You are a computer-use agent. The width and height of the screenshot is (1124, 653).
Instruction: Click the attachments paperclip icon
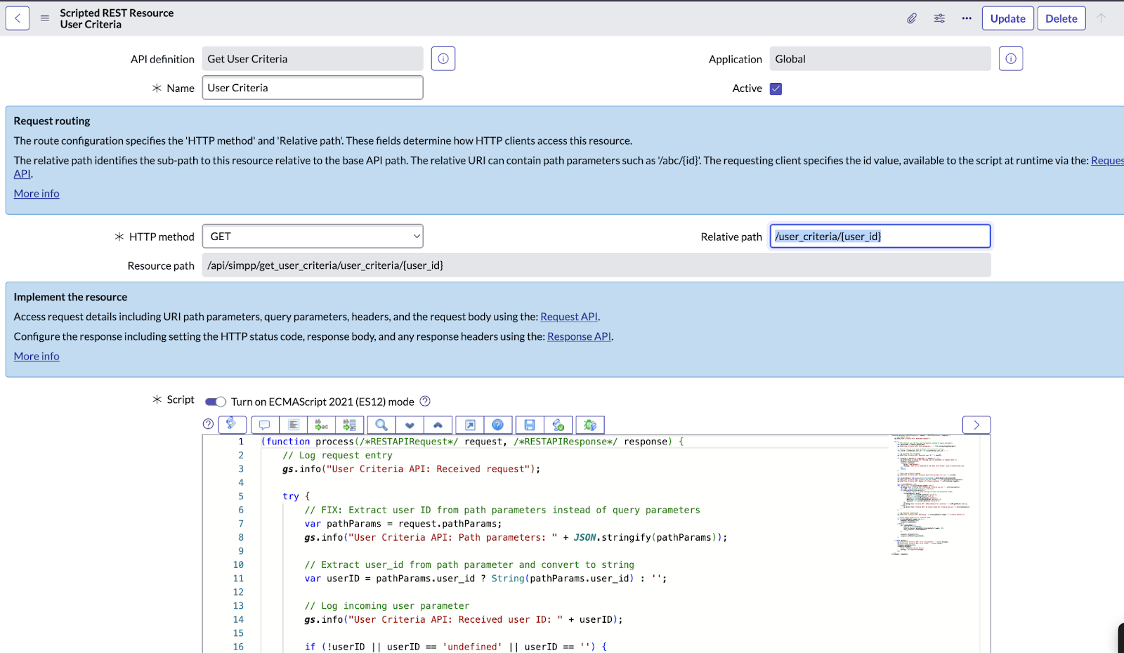coord(911,18)
